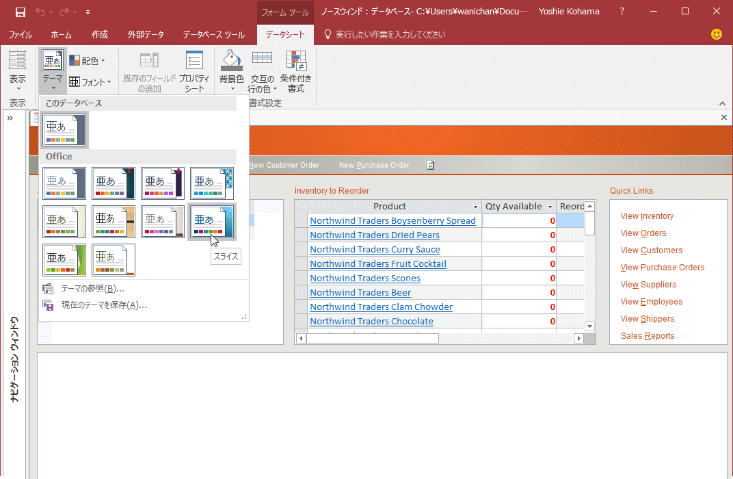The width and height of the screenshot is (733, 479).
Task: Click テーマの参照(B)... menu entry
Action: [92, 289]
